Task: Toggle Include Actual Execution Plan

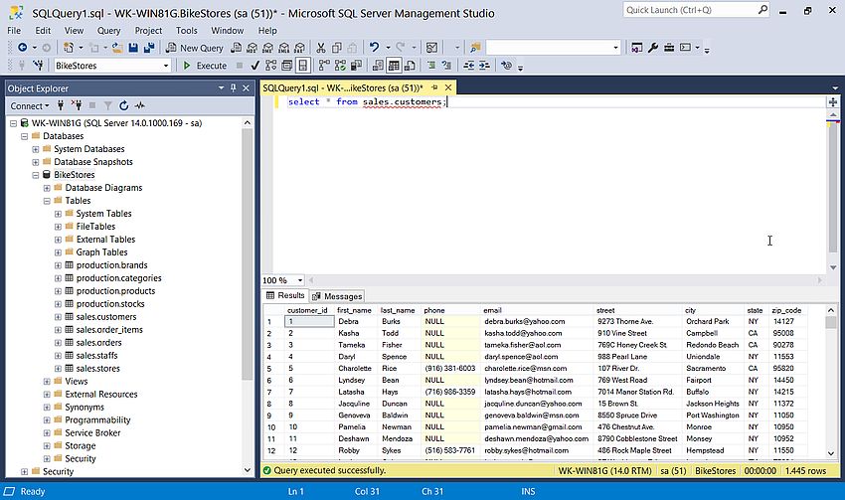Action: pyautogui.click(x=324, y=66)
